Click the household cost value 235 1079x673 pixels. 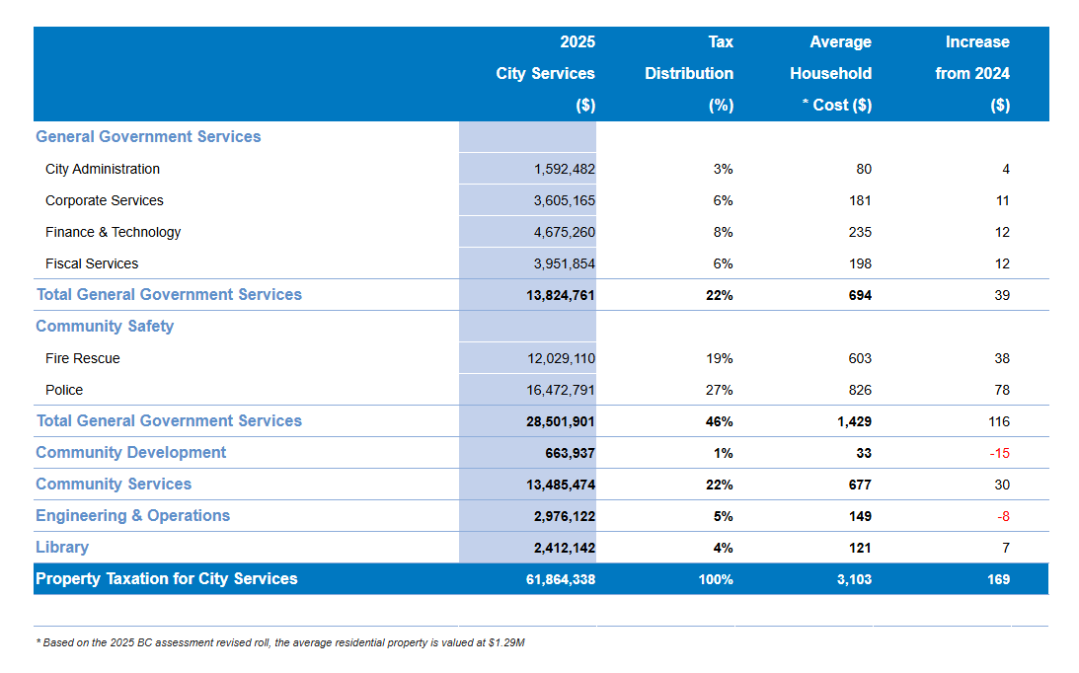click(860, 233)
